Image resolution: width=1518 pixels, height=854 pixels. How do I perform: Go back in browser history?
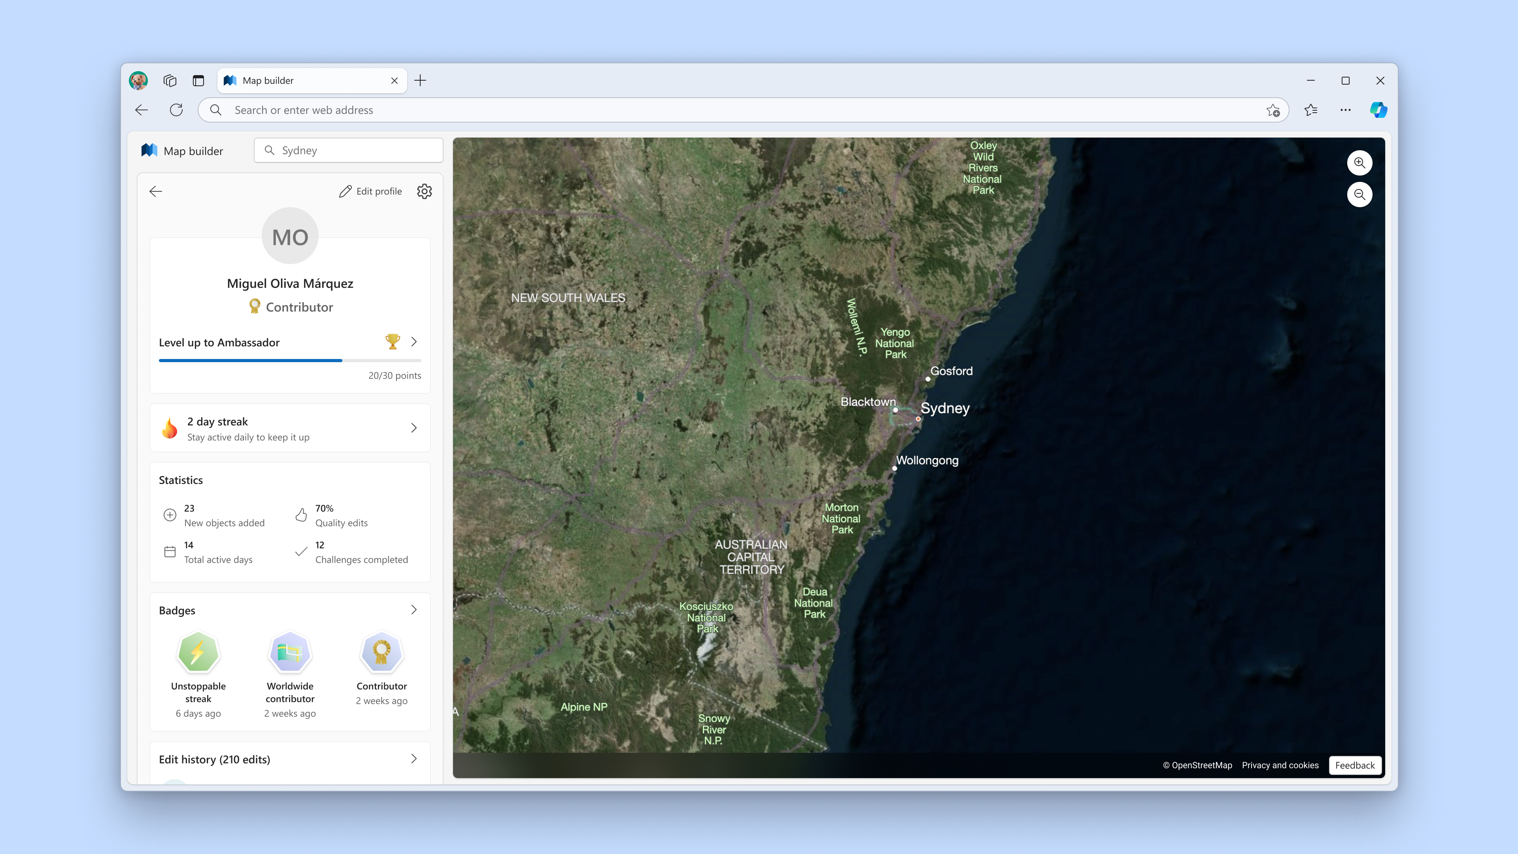click(142, 110)
